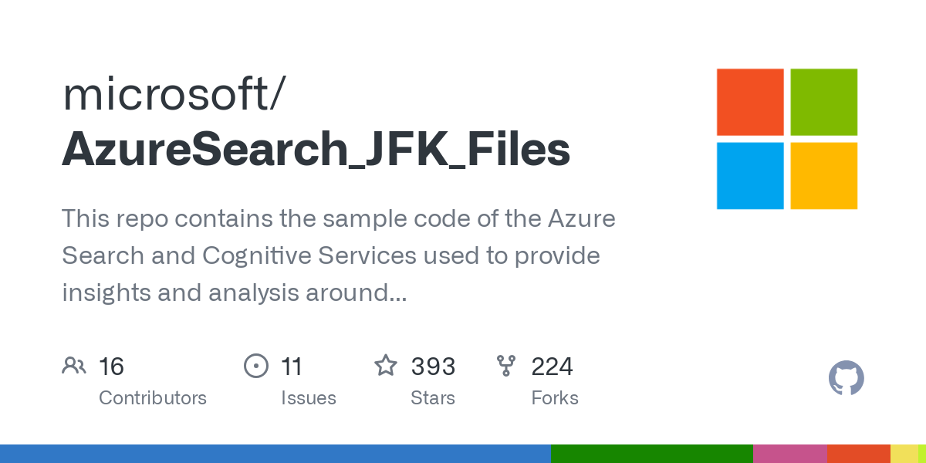Click the pink language bar segment

[789, 454]
